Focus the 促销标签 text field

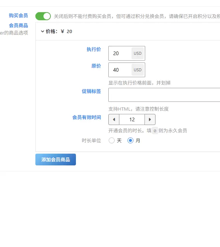[164, 95]
